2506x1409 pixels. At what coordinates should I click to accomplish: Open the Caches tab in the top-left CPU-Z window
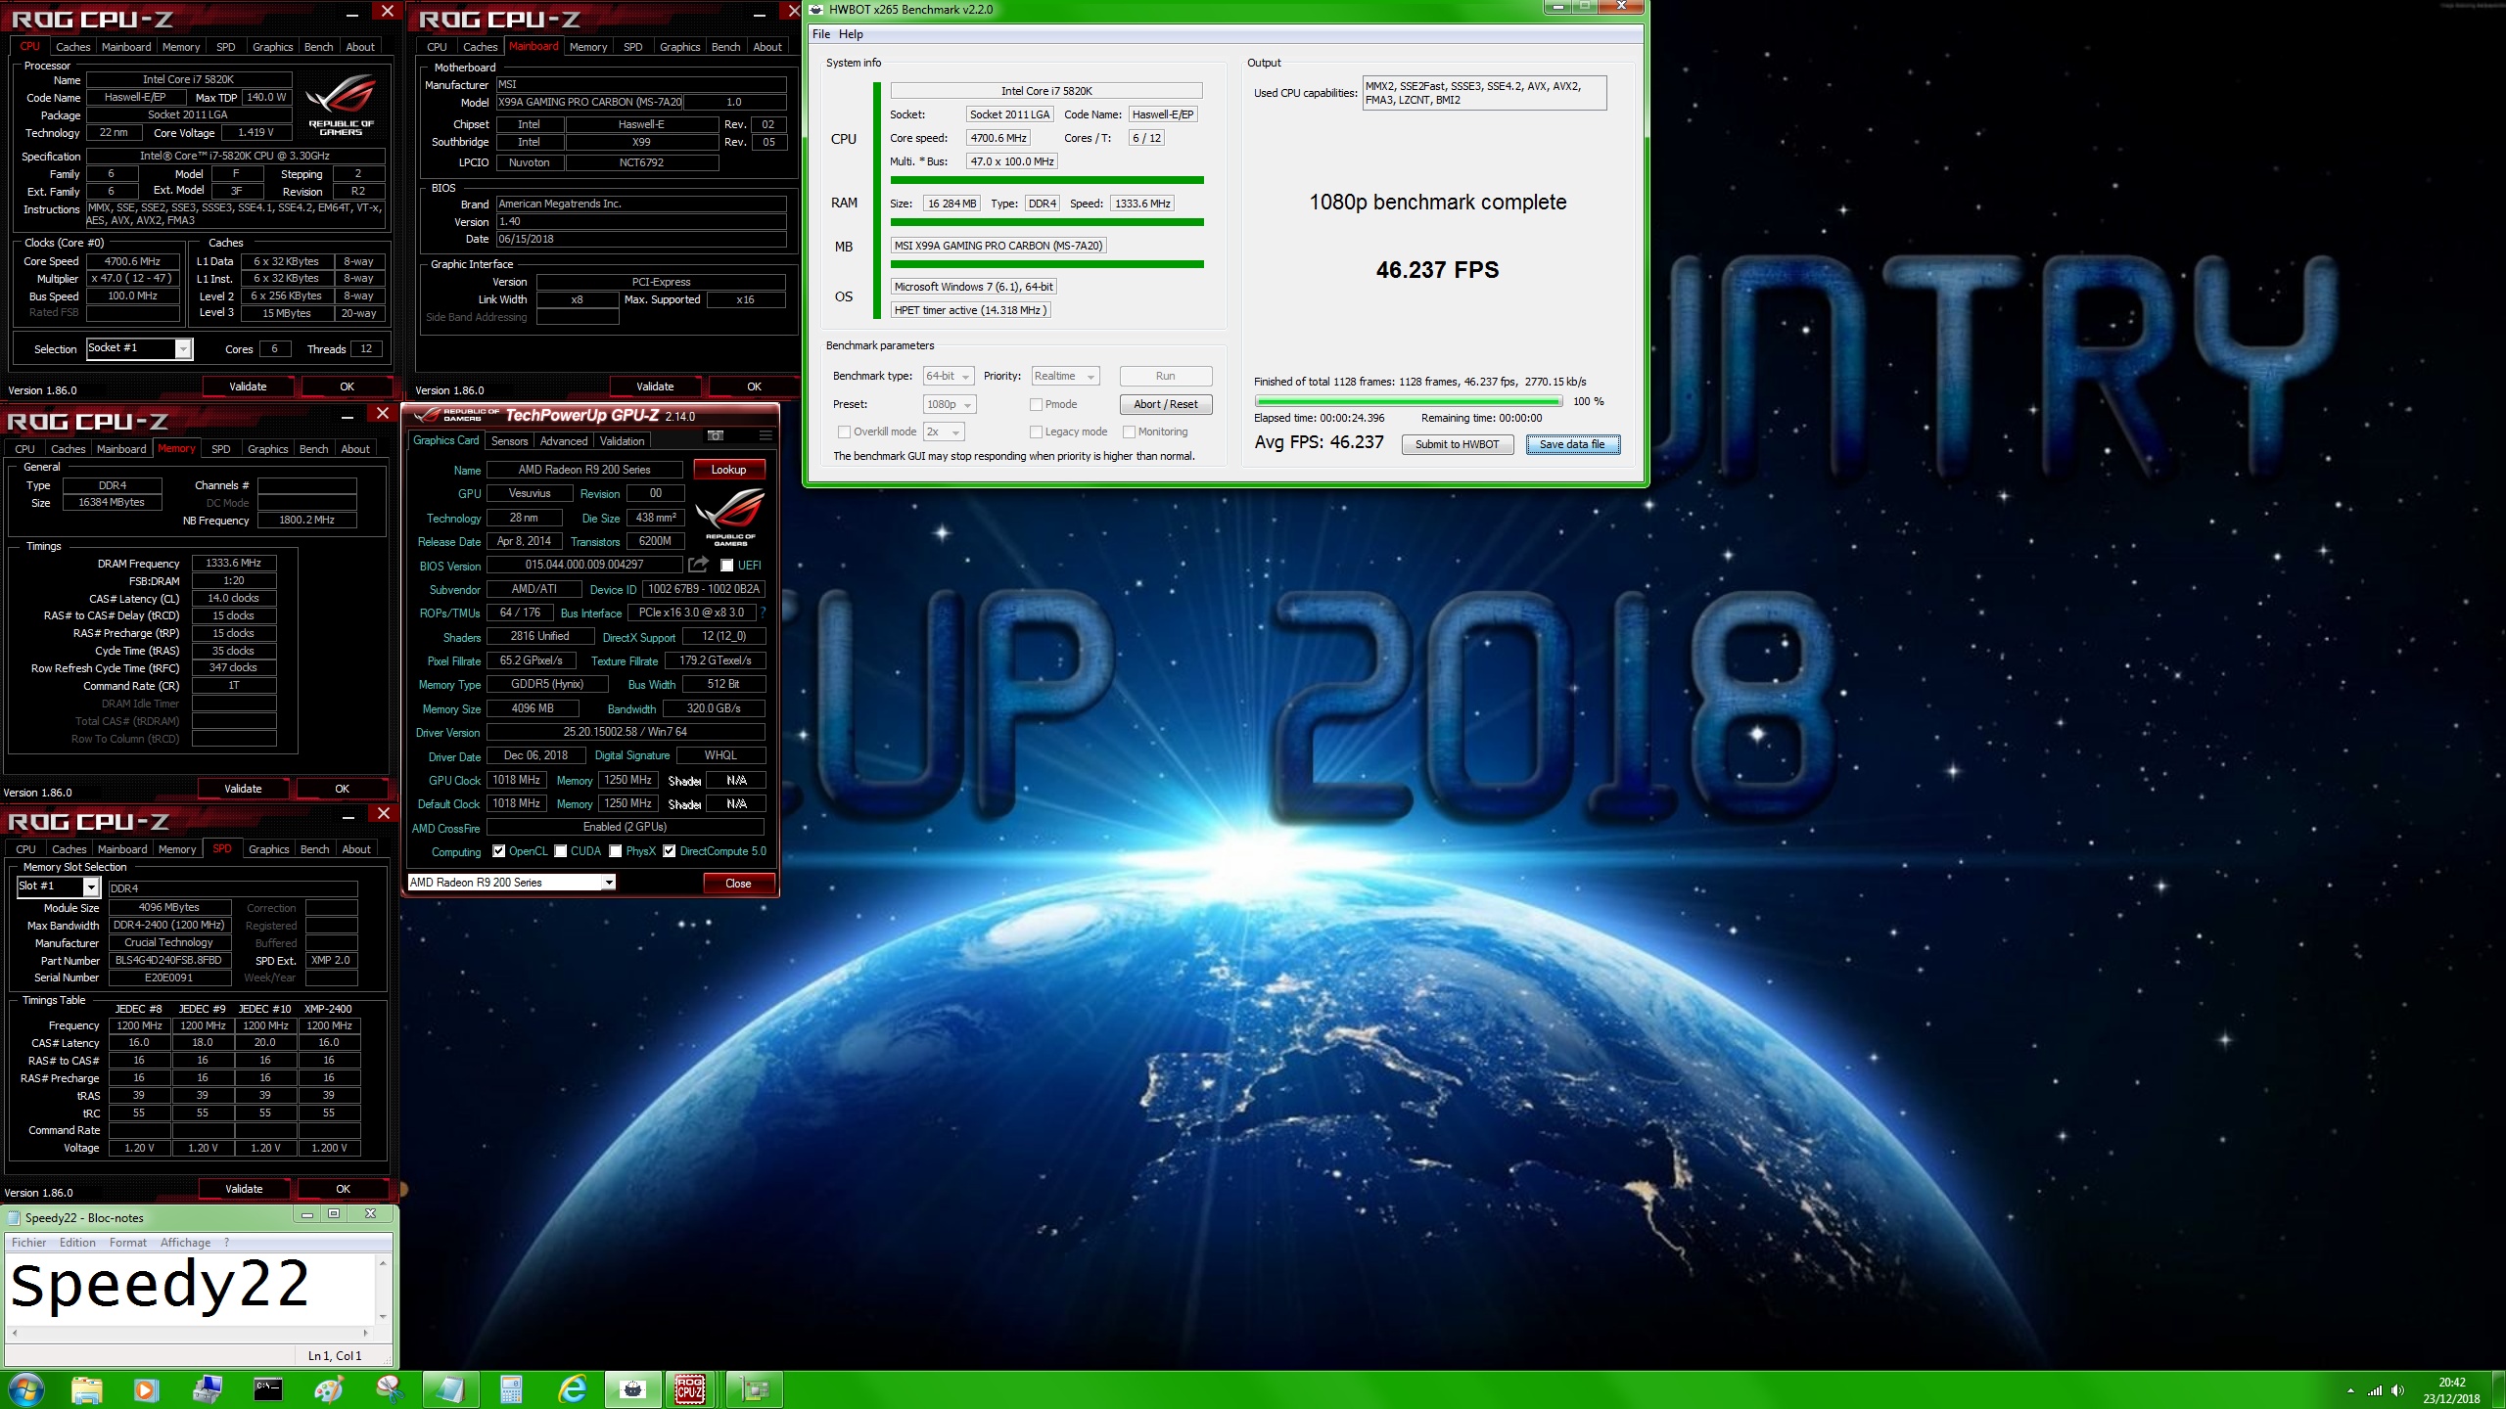(72, 47)
